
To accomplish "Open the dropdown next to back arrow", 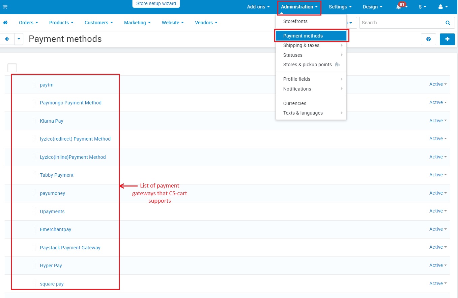I will 19,39.
